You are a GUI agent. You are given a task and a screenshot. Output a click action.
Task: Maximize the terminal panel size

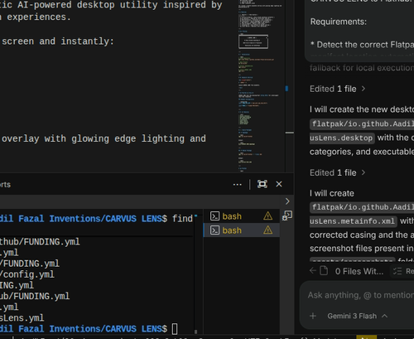coord(262,184)
